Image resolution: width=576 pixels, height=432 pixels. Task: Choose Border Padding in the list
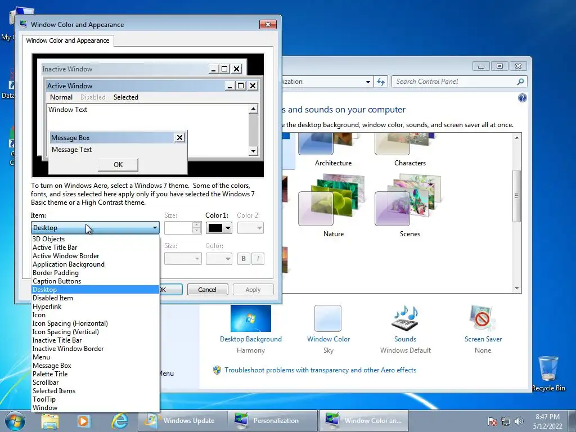click(96, 273)
